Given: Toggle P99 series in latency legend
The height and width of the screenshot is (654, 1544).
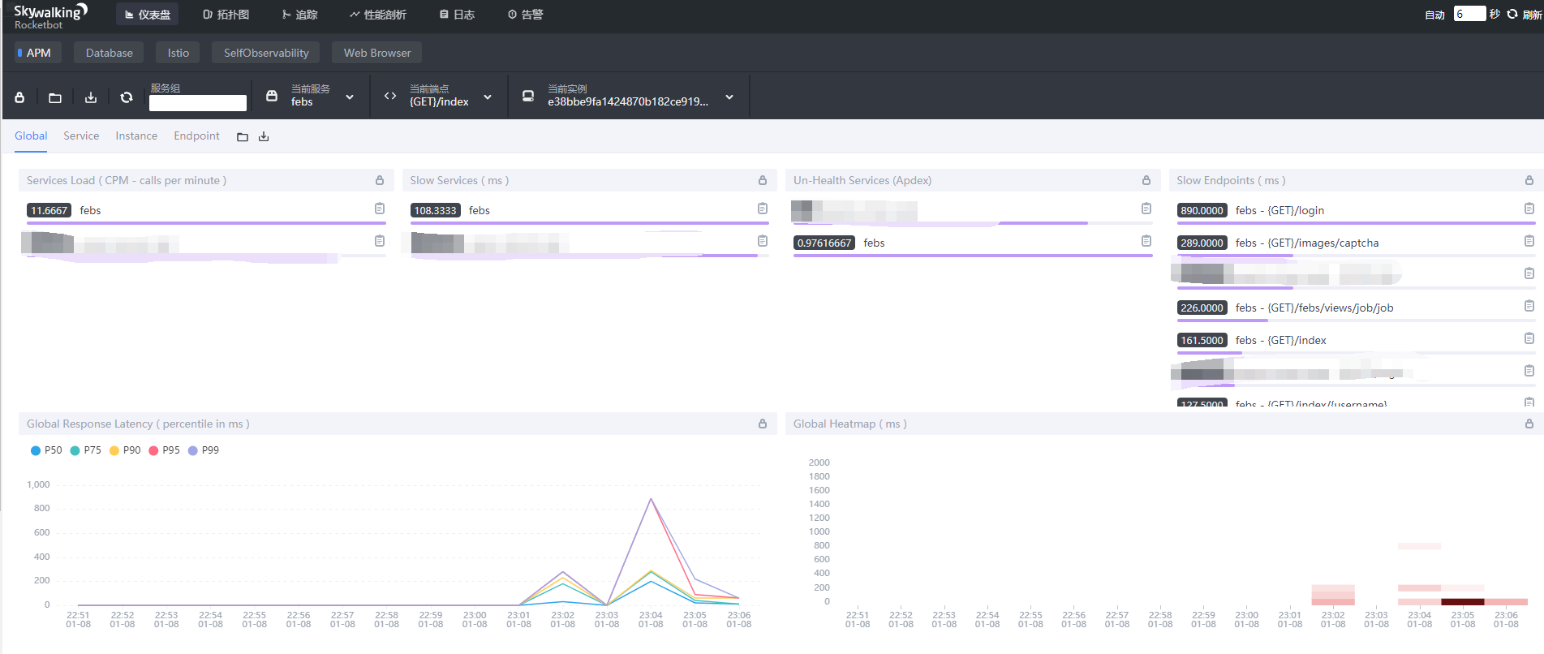Looking at the screenshot, I should 204,450.
